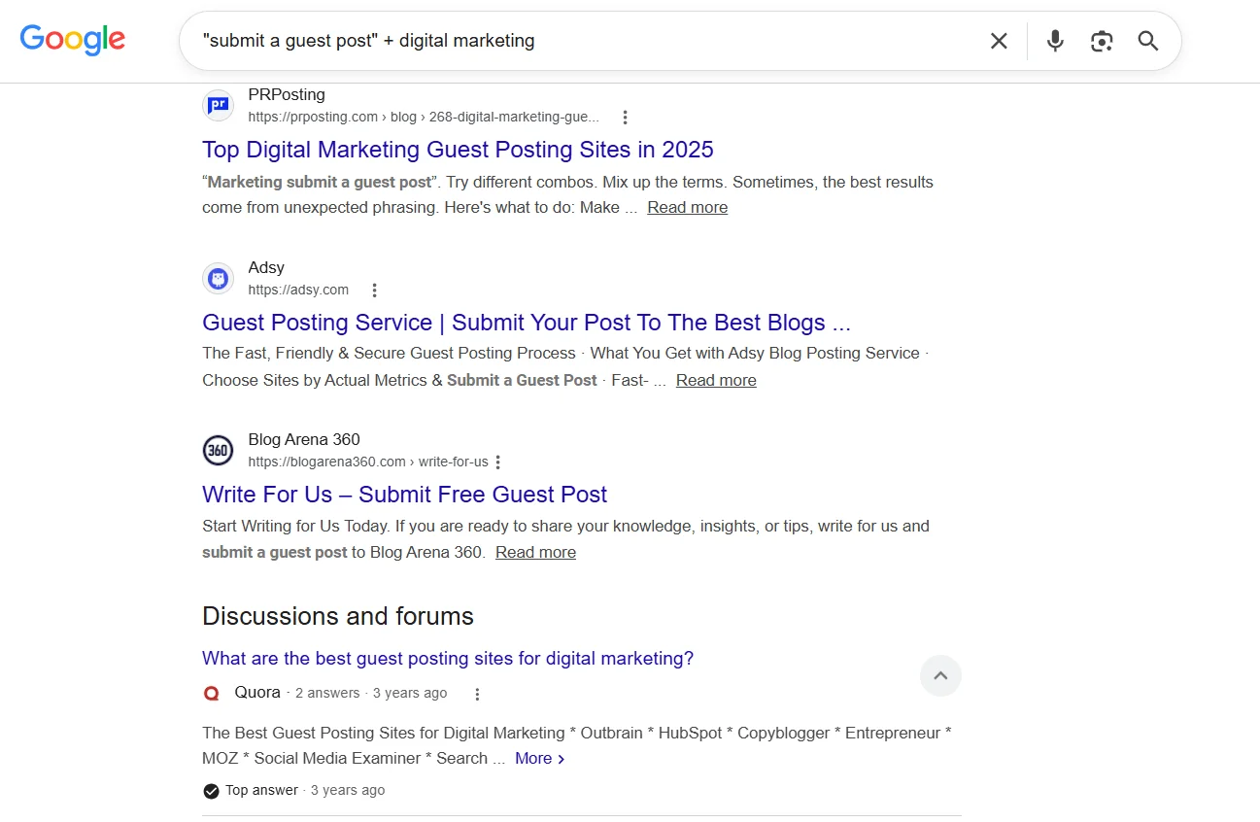Click the PRPosting site name text

(x=287, y=94)
